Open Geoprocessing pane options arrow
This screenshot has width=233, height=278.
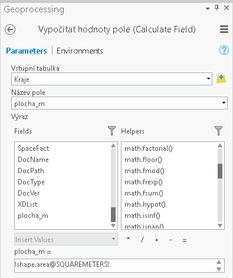coord(208,9)
